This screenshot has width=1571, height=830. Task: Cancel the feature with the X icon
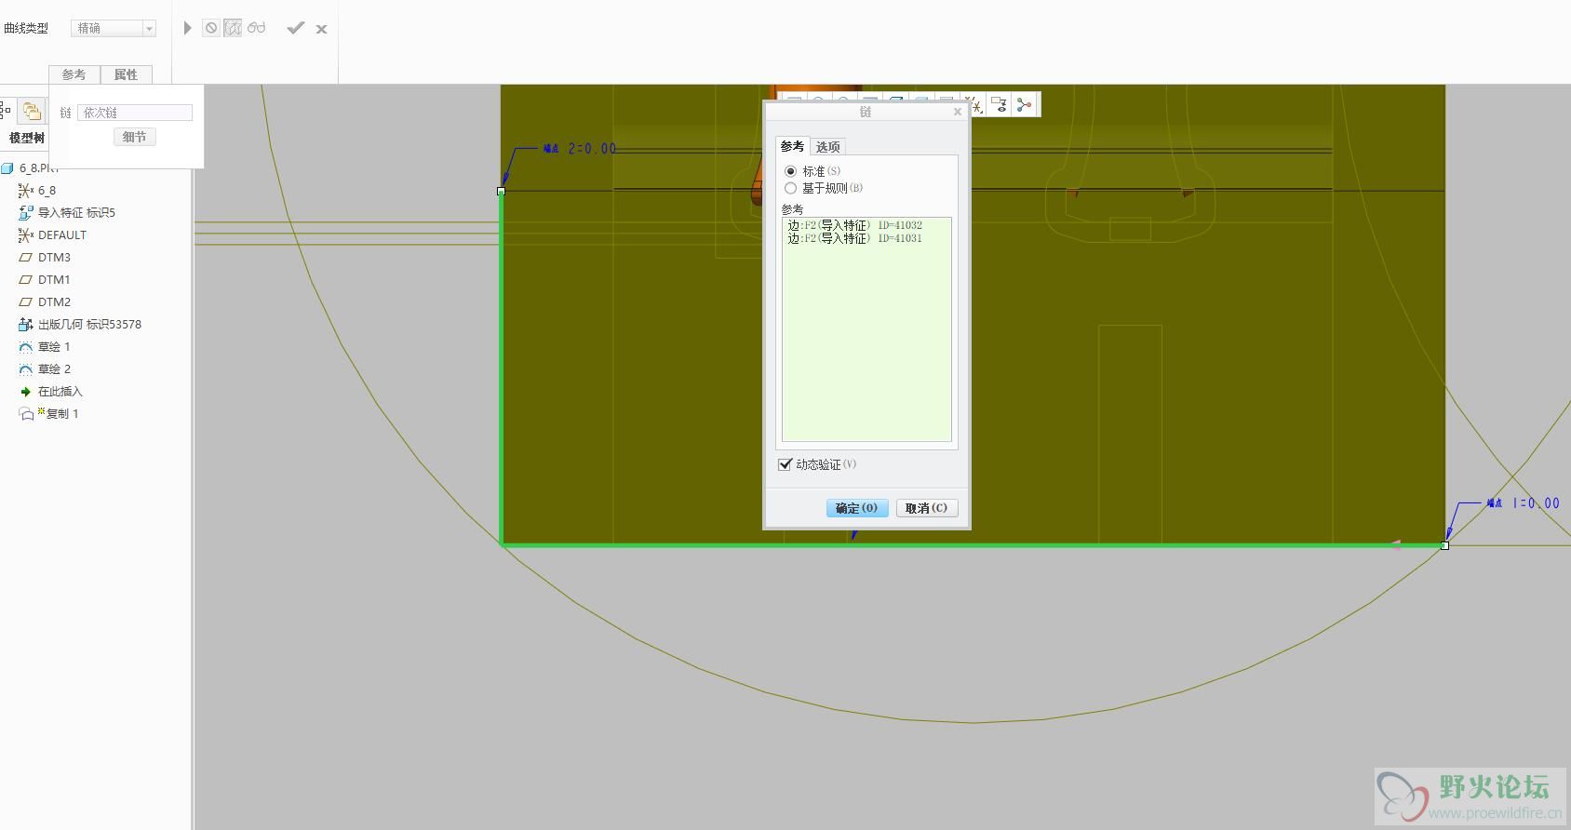(x=321, y=29)
